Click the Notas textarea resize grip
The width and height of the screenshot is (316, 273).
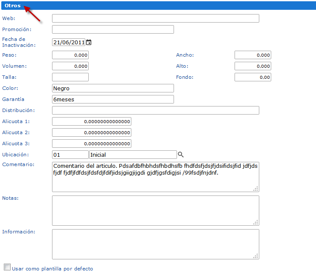(255, 222)
